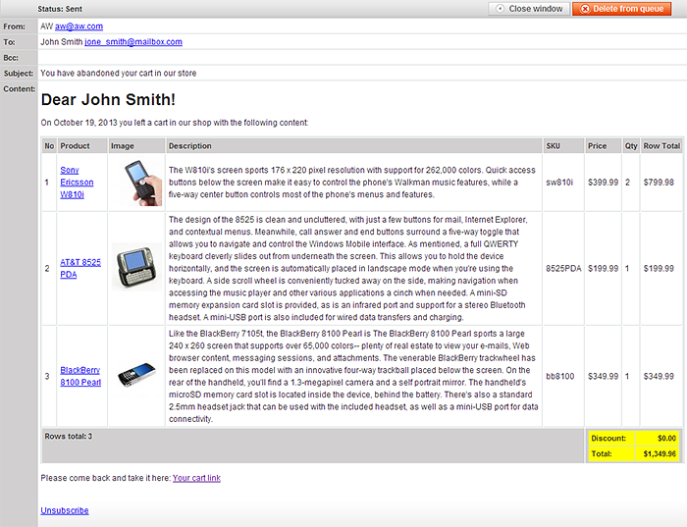The height and width of the screenshot is (527, 687).
Task: Click the BlackBerry 8100 Pearl thumbnail image
Action: 136,374
